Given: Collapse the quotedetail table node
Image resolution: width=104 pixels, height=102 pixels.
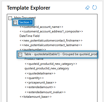Looking at the screenshot, I should point(20,55).
